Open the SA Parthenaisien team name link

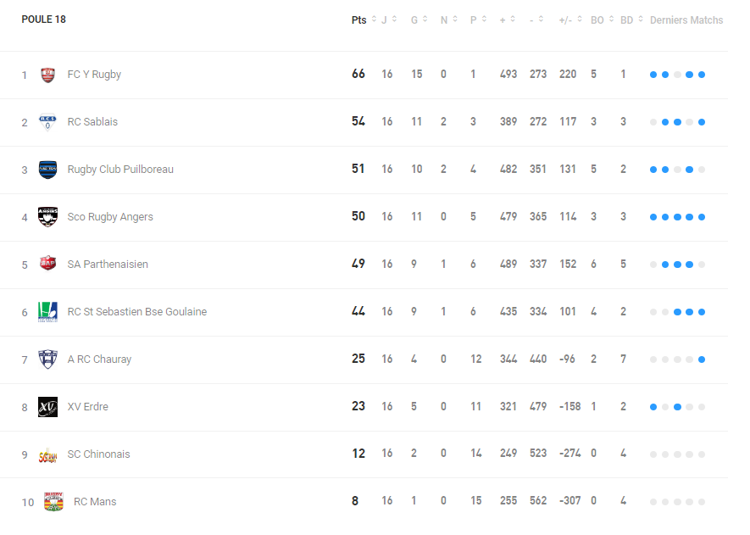tap(108, 265)
